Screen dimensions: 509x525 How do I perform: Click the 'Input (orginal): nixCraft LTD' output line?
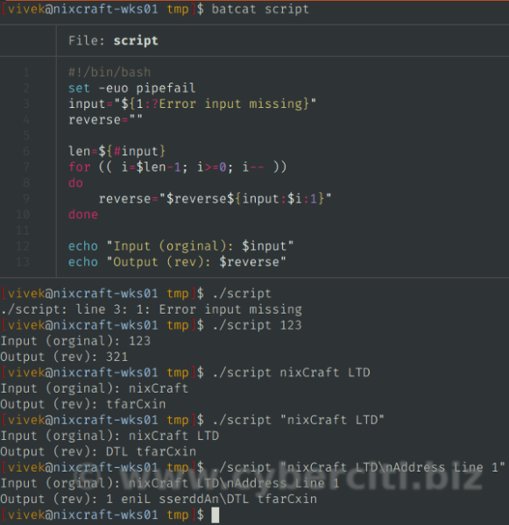[x=110, y=436]
